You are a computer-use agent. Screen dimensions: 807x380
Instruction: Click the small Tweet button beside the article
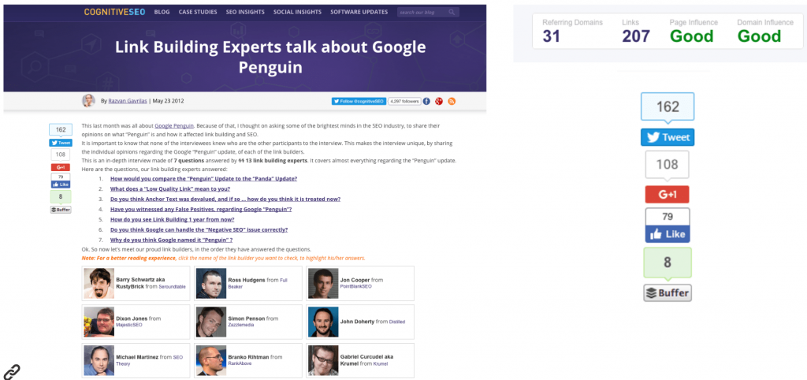61,143
